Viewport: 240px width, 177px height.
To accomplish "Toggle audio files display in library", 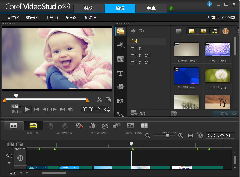I will pyautogui.click(x=214, y=31).
